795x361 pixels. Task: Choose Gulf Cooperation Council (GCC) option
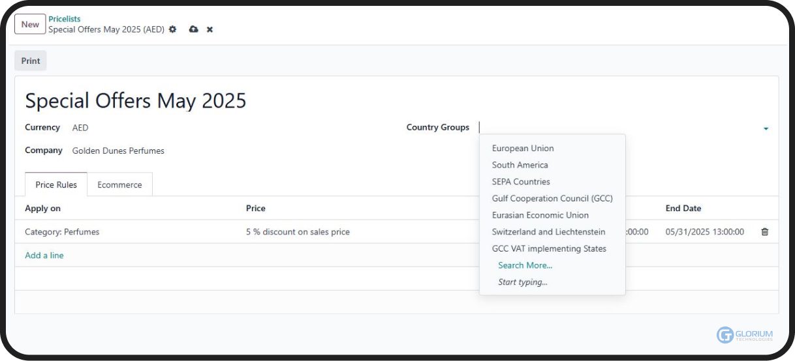tap(552, 198)
